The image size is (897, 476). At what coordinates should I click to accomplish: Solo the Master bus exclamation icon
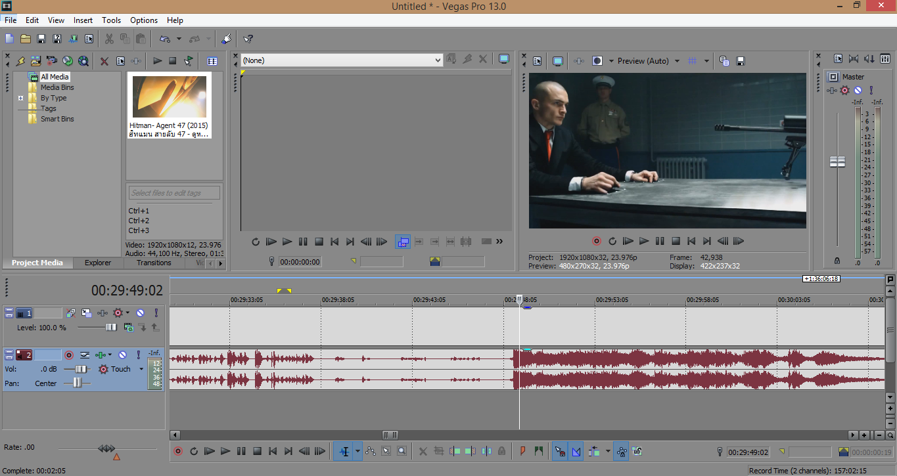[871, 90]
